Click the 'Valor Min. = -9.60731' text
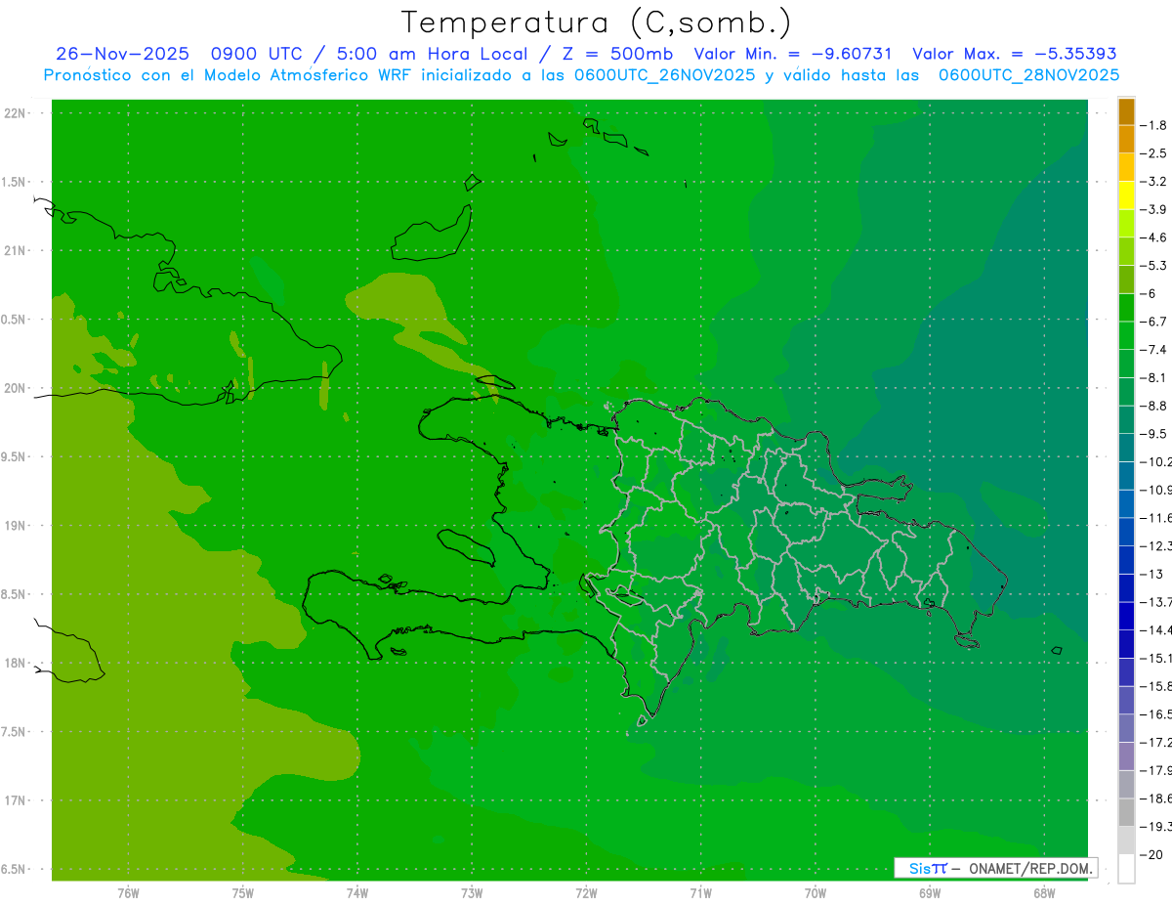Viewport: 1172px width, 906px height. (x=792, y=54)
